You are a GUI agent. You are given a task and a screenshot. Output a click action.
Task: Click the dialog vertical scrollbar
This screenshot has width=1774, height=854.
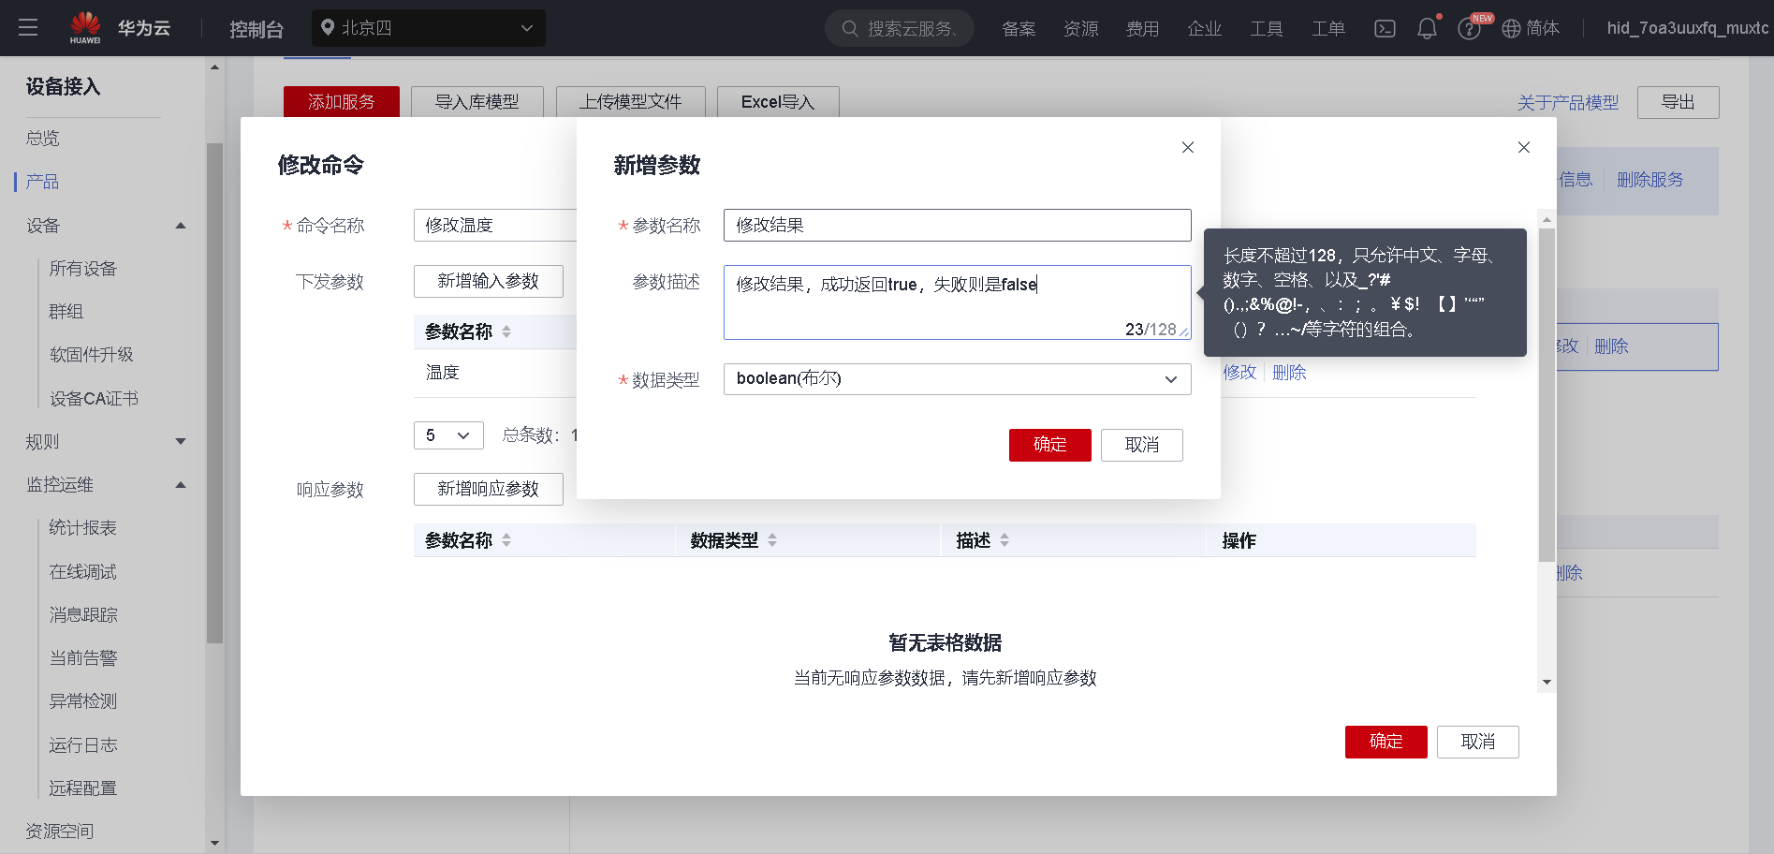[x=1547, y=393]
